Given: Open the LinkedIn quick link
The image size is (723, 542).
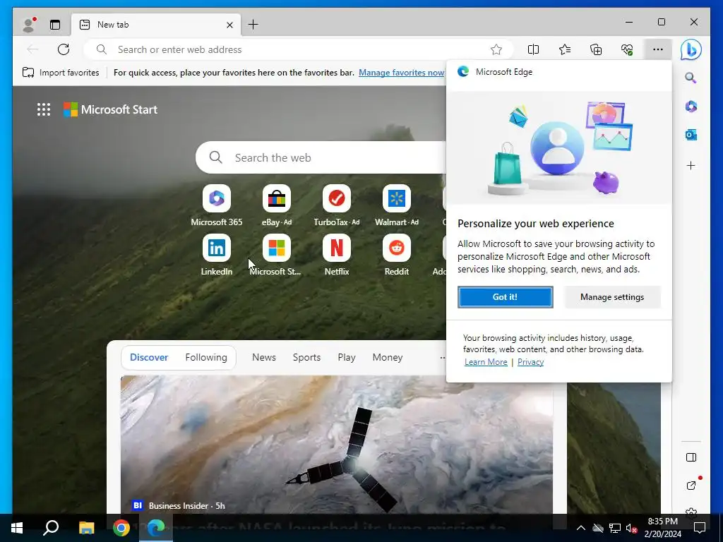Looking at the screenshot, I should click(217, 255).
